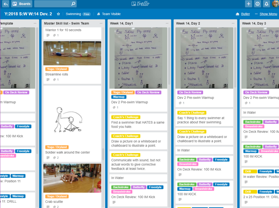The image size is (279, 208).
Task: Open Day1 whiteboard cover image
Action: [x=138, y=58]
